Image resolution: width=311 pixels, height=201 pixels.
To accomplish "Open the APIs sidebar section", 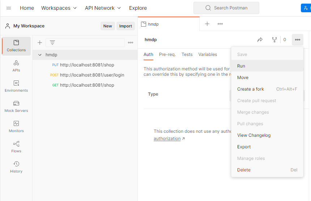I will coord(16,66).
